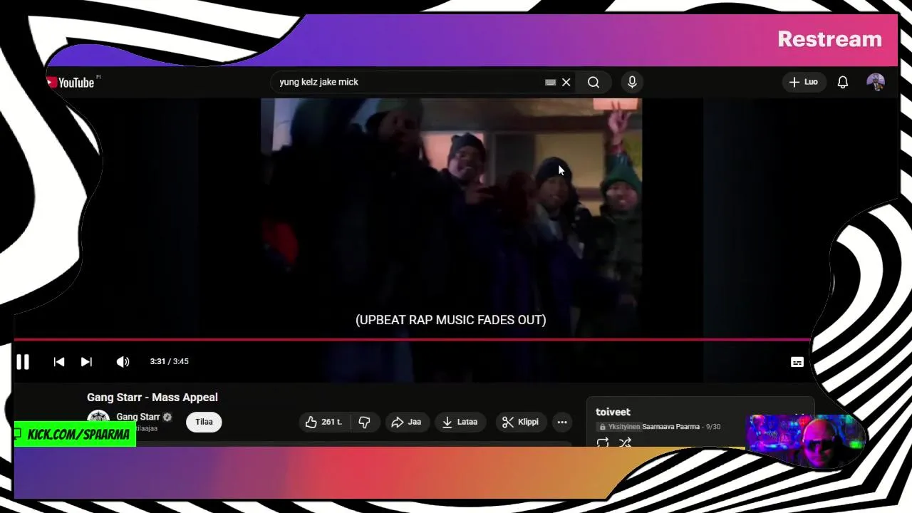The image size is (912, 513).
Task: Mute the video with the speaker icon
Action: [x=123, y=362]
